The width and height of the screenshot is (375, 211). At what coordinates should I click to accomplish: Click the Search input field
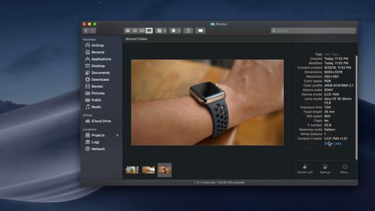click(x=313, y=30)
